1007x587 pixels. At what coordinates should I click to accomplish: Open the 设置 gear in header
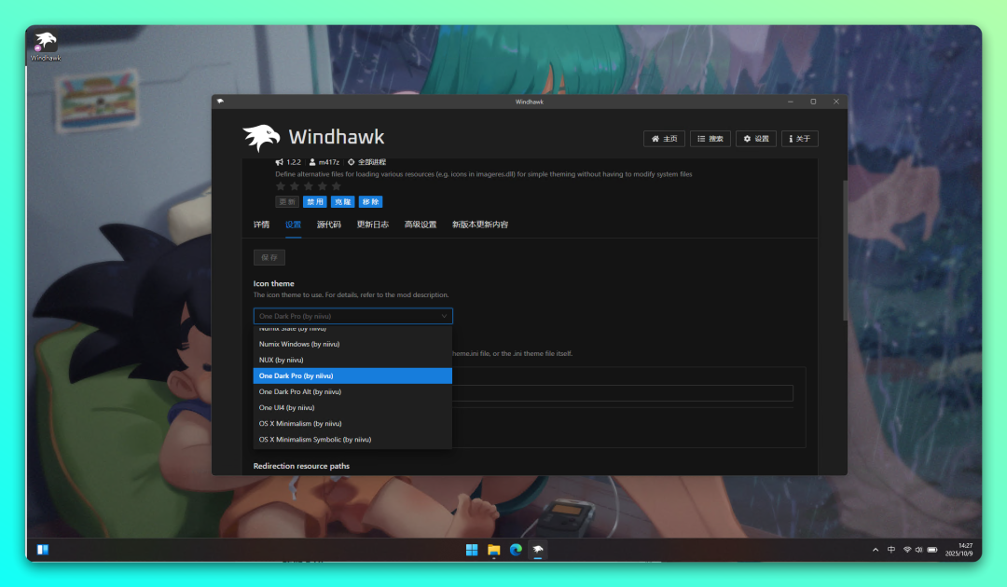(x=756, y=139)
